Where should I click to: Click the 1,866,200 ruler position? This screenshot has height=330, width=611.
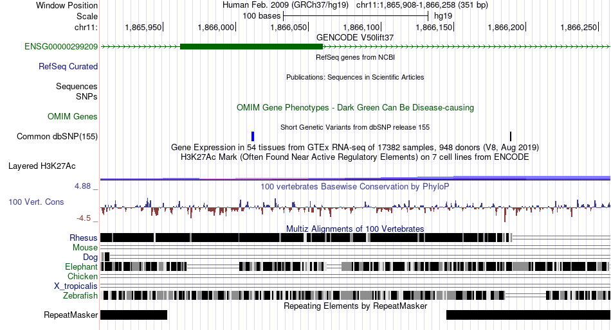click(x=507, y=27)
